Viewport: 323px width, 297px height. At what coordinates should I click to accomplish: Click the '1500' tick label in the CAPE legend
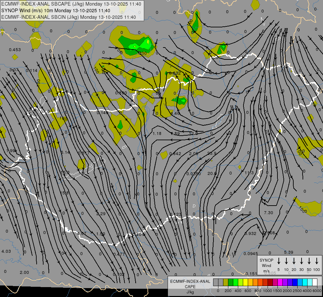point(277,291)
